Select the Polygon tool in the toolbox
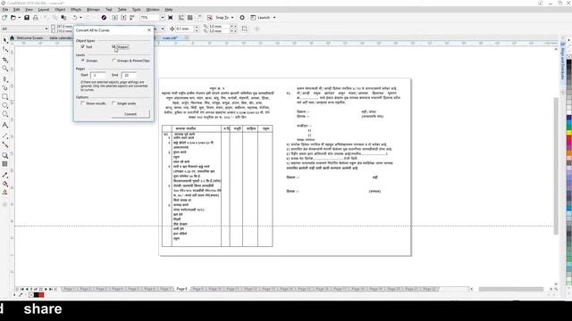572x321 pixels. pyautogui.click(x=5, y=114)
